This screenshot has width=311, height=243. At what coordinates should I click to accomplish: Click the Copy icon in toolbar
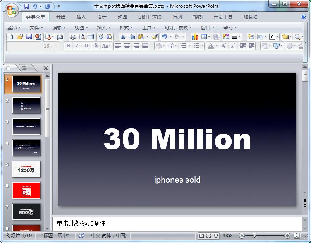pyautogui.click(x=132, y=37)
